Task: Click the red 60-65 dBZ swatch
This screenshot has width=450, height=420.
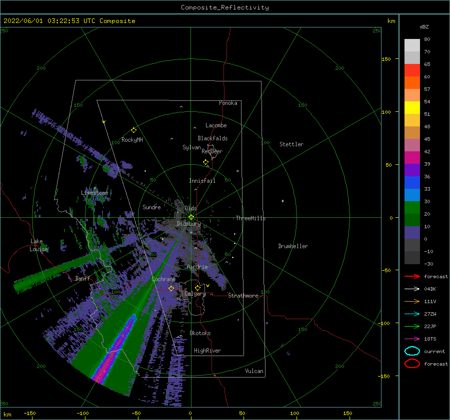Action: pos(412,70)
